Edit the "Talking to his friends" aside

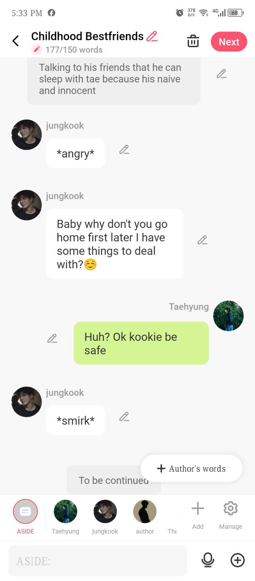[x=221, y=74]
